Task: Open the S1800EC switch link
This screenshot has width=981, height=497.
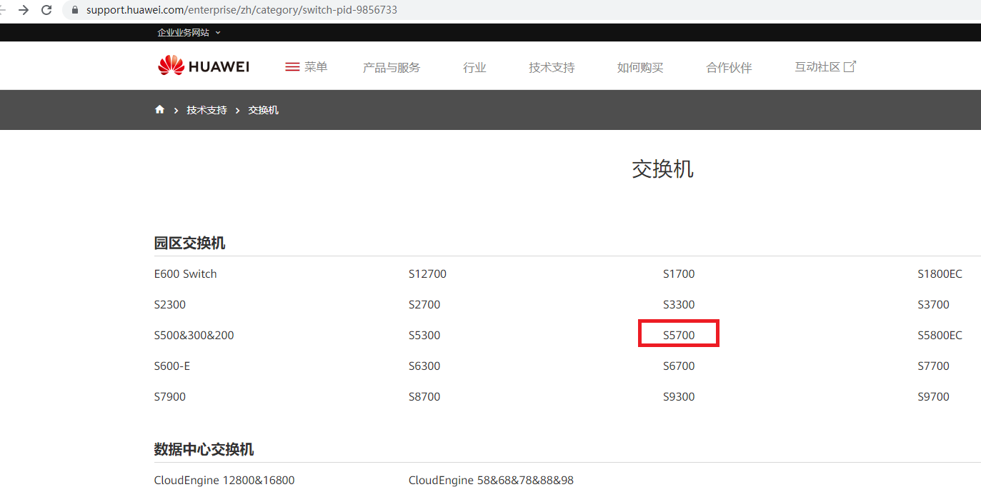Action: pos(940,273)
